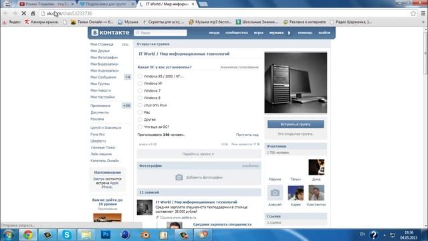Viewport: 428px width, 241px height.
Task: Click Вступить в группу button
Action: tap(296, 124)
